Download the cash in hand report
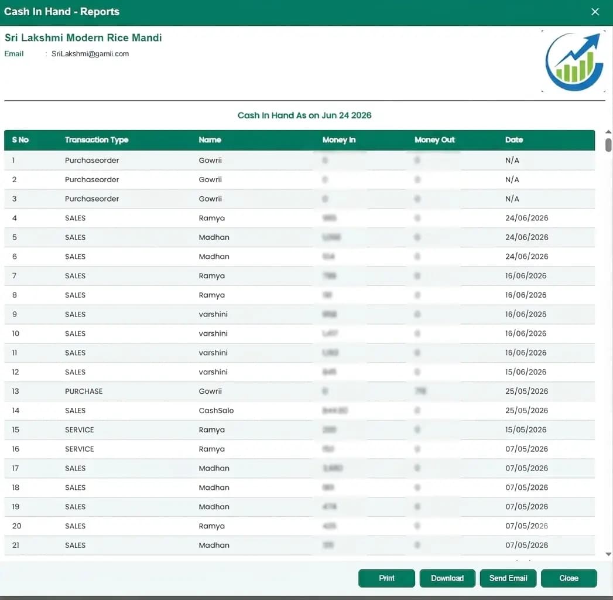 pos(447,578)
